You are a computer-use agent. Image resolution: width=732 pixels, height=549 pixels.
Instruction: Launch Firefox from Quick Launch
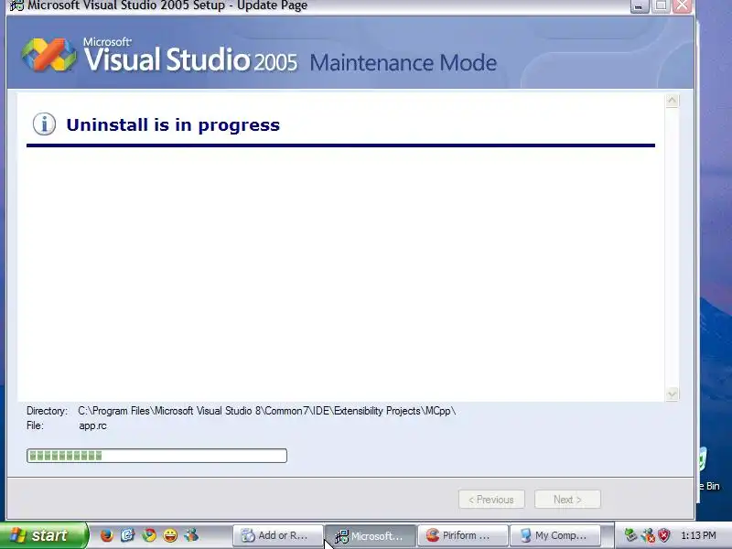click(107, 535)
